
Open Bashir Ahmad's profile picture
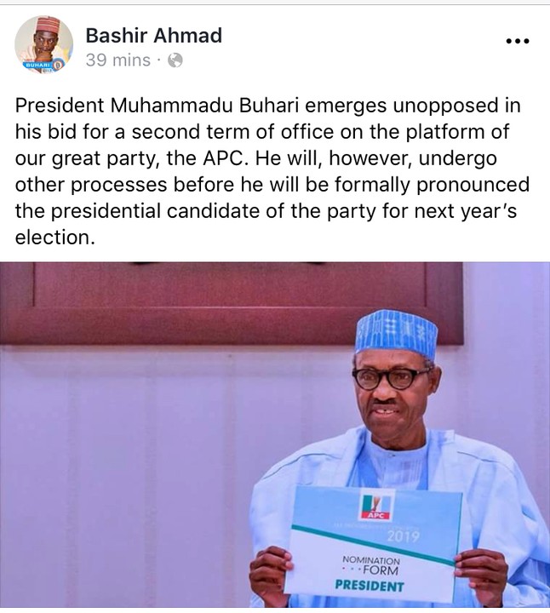(43, 44)
